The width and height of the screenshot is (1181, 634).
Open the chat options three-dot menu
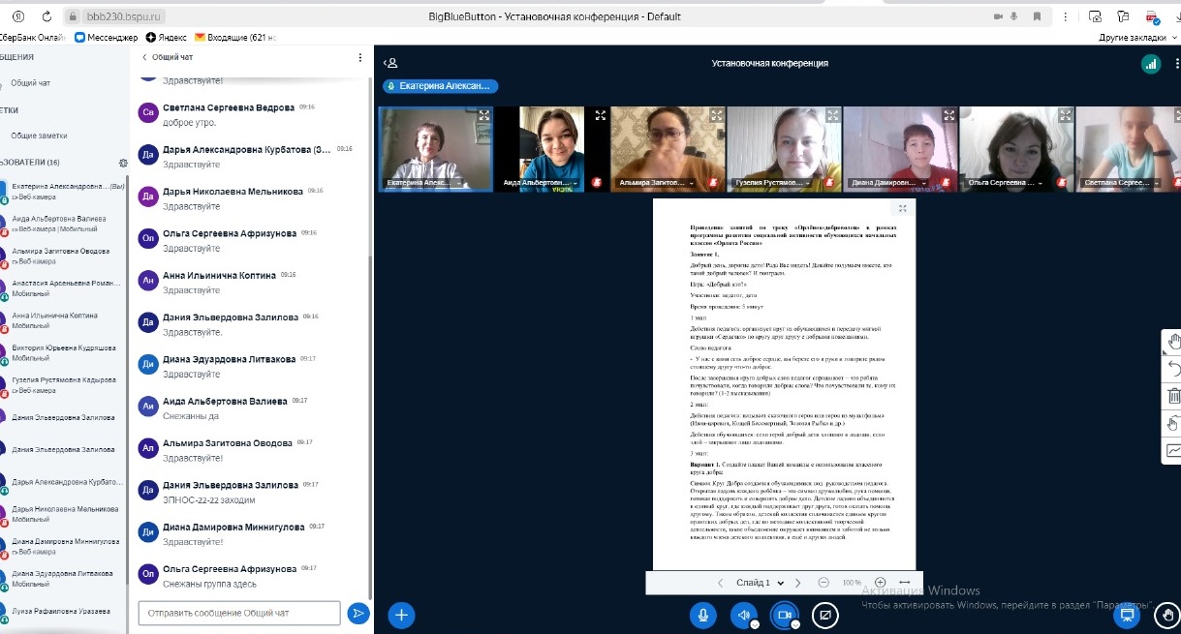360,58
